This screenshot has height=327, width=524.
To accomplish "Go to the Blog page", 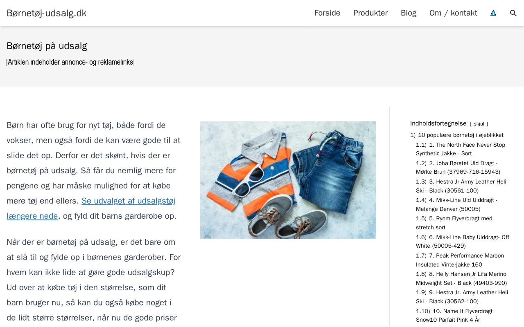I will tap(409, 13).
